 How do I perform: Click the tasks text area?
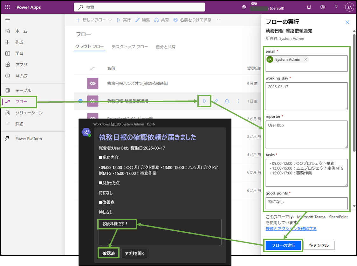click(x=306, y=173)
